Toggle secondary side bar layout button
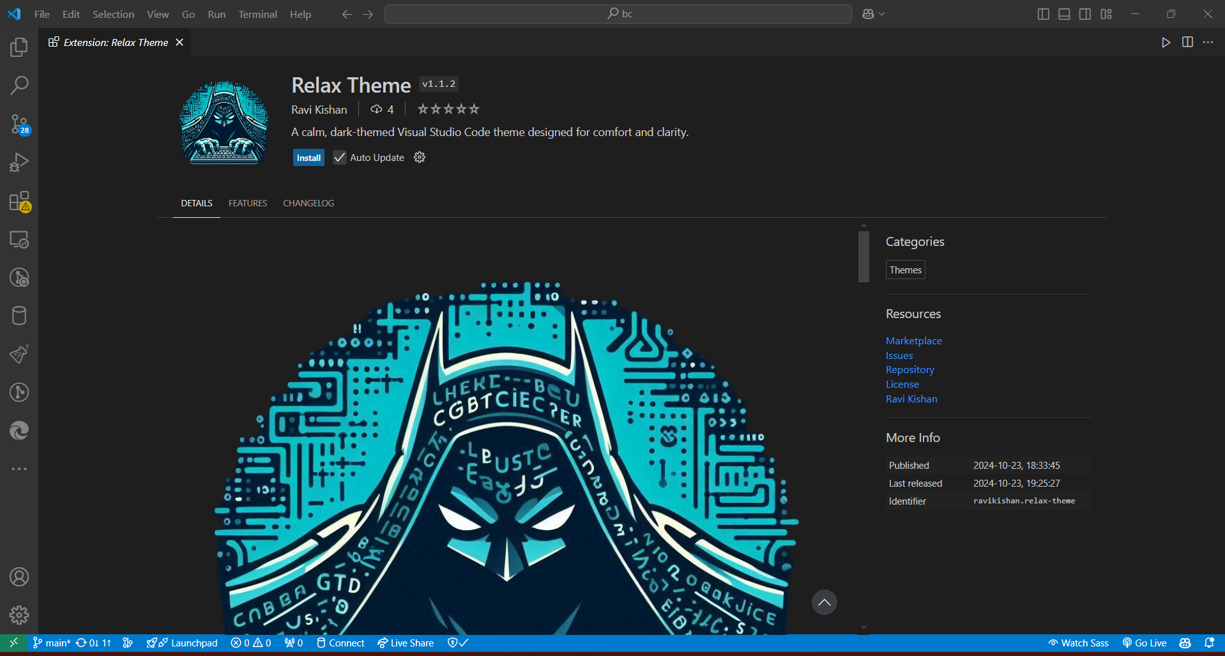Image resolution: width=1225 pixels, height=656 pixels. (1085, 14)
